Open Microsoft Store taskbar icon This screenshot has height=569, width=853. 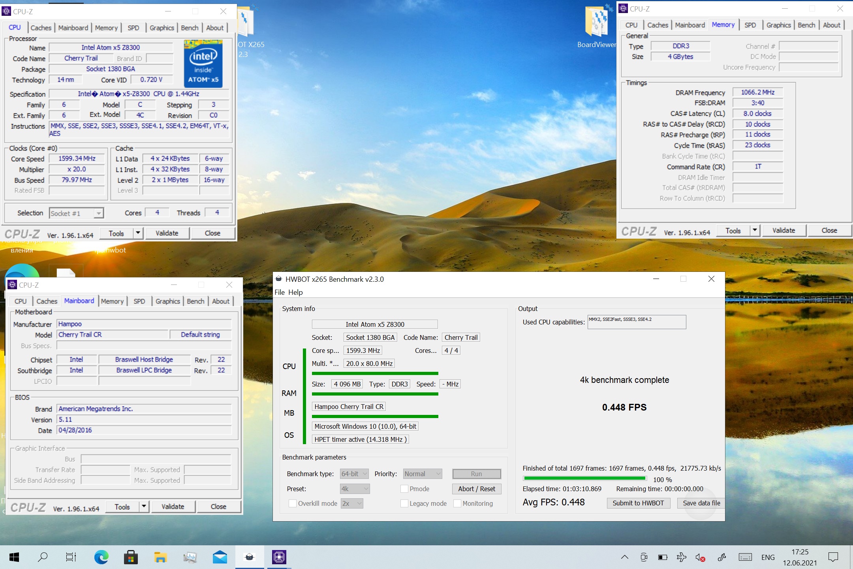131,557
